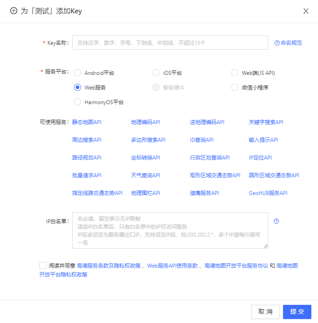Open the 猎鹰服务API link
This screenshot has height=323, width=318.
tap(205, 193)
